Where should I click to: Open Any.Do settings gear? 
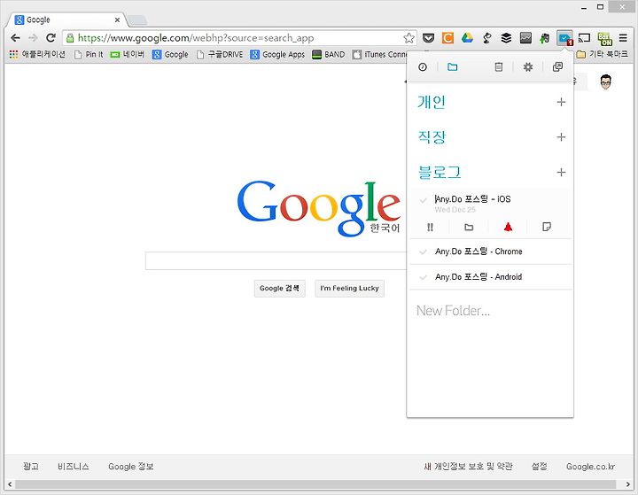528,67
